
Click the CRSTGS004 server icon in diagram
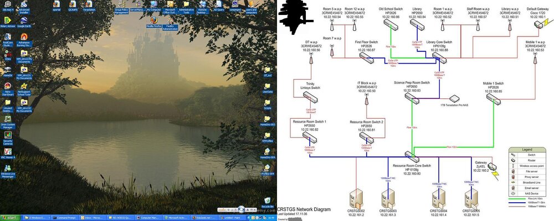click(439, 199)
